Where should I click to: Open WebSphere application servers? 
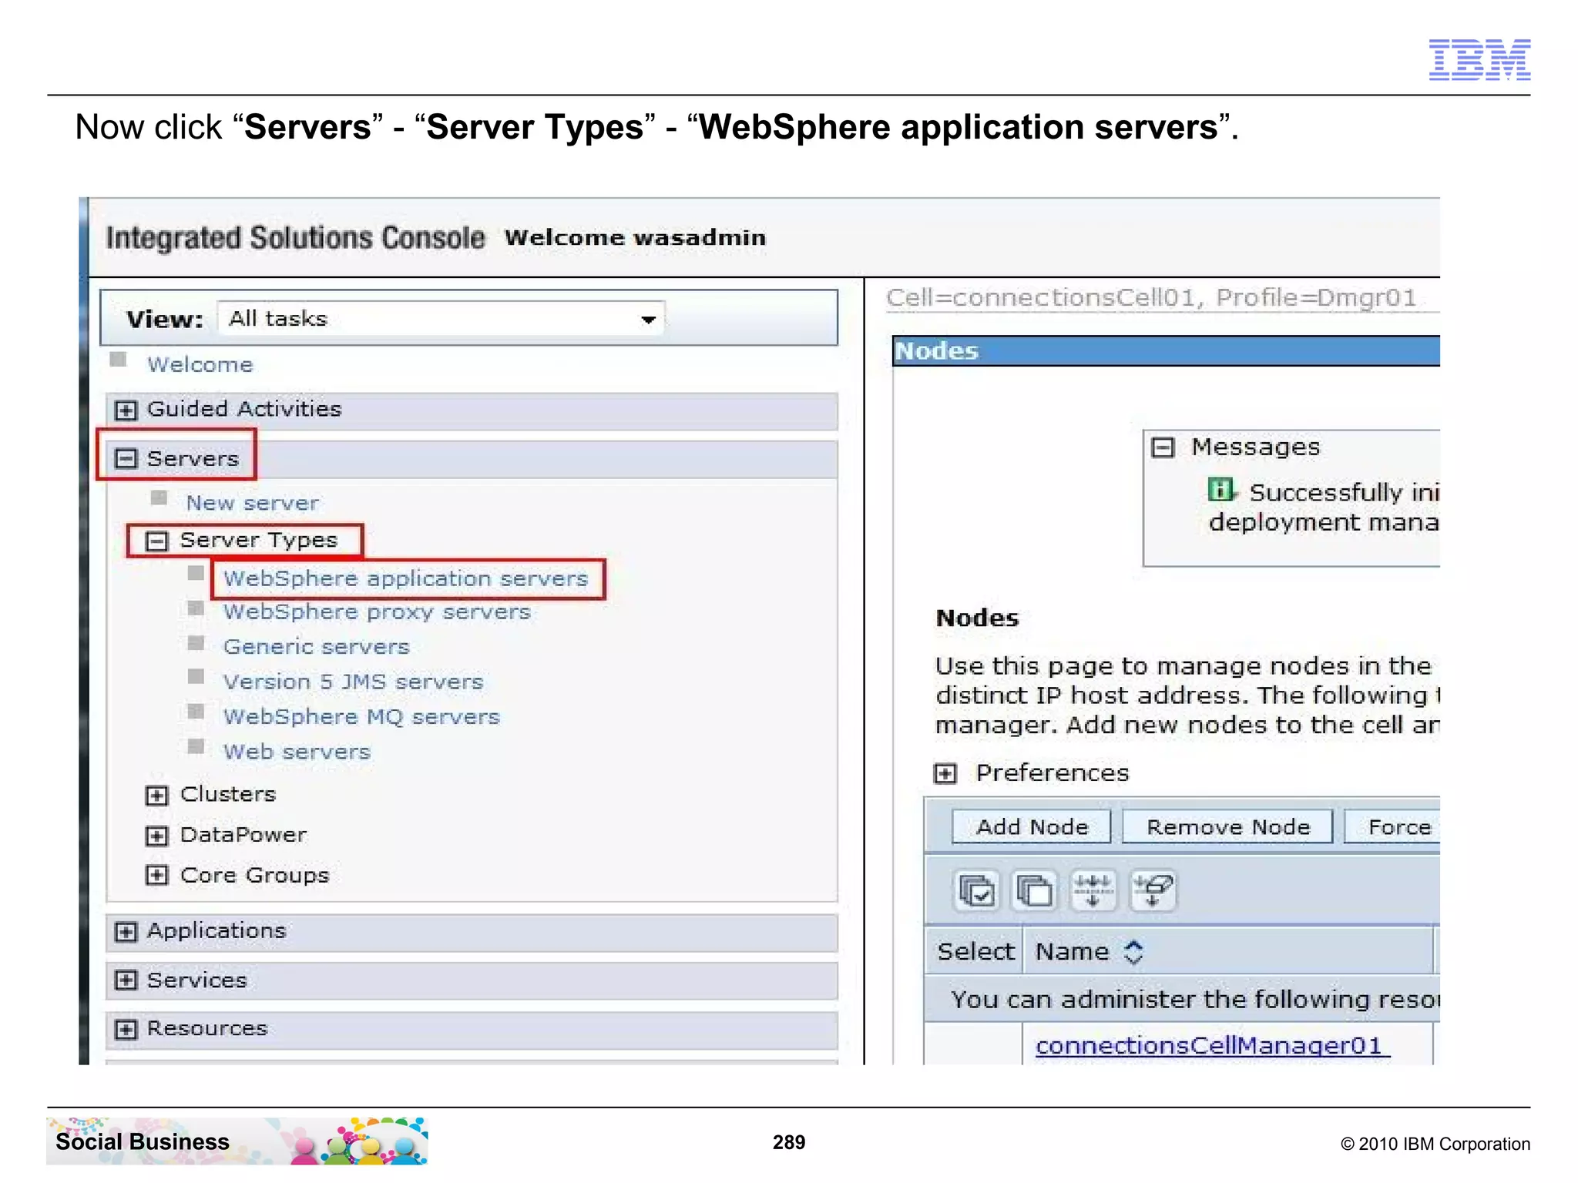coord(406,578)
